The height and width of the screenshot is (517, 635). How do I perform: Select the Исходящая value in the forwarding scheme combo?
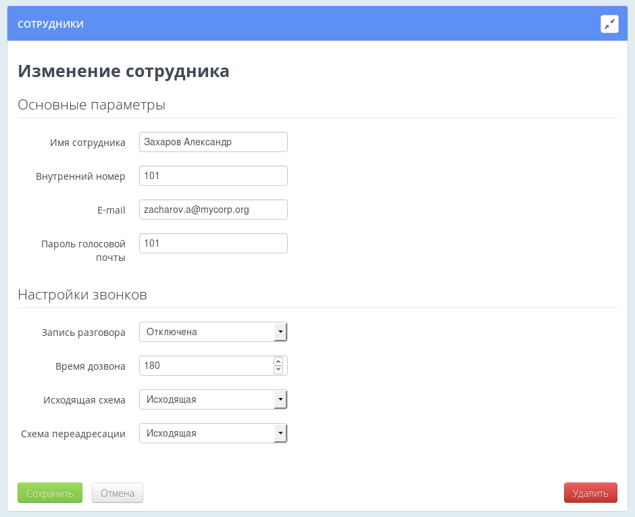pos(203,433)
